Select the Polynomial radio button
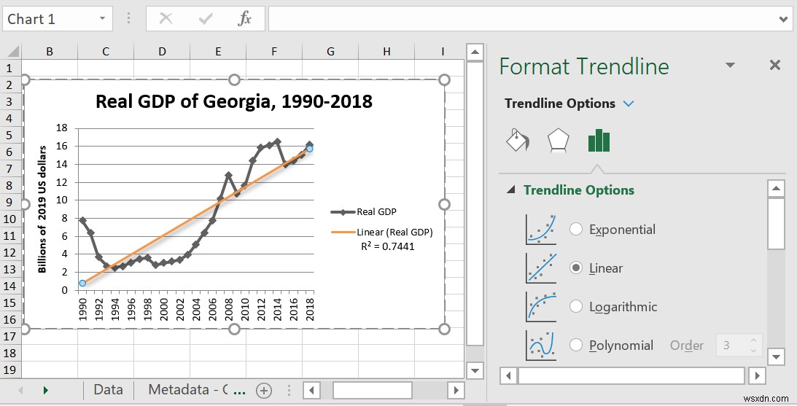Screen dimensions: 797x406 (576, 345)
